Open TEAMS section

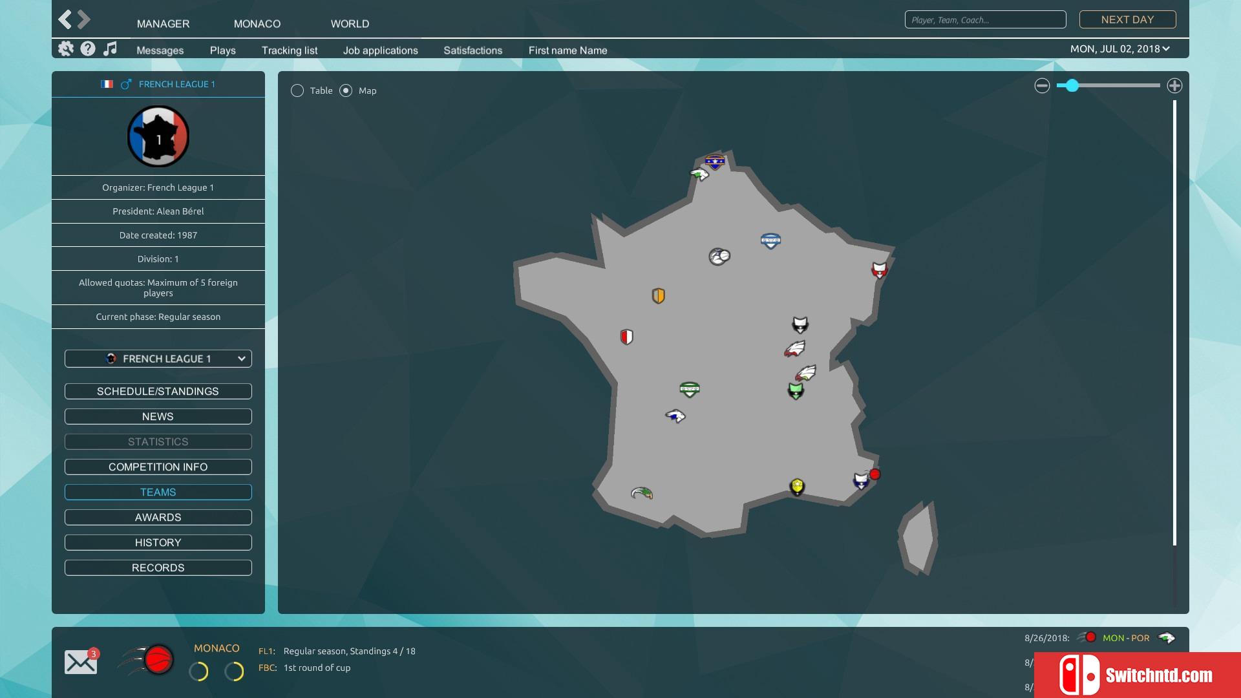[x=158, y=492]
